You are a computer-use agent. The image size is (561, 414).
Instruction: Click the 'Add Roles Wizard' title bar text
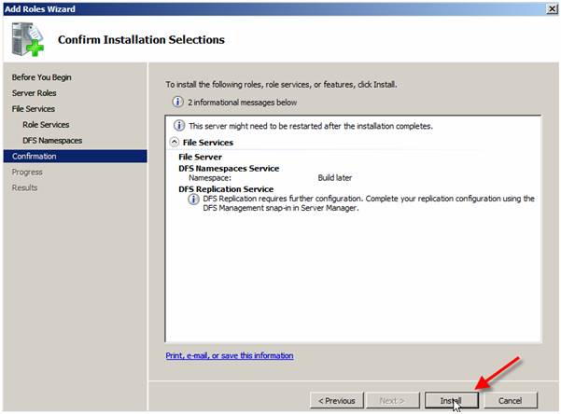40,9
